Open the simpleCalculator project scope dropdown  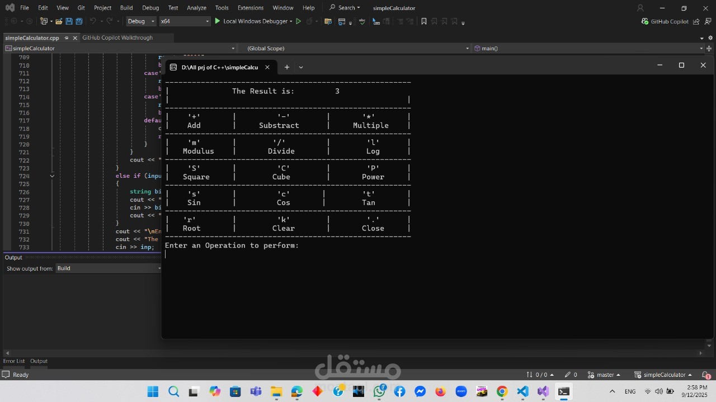point(120,48)
